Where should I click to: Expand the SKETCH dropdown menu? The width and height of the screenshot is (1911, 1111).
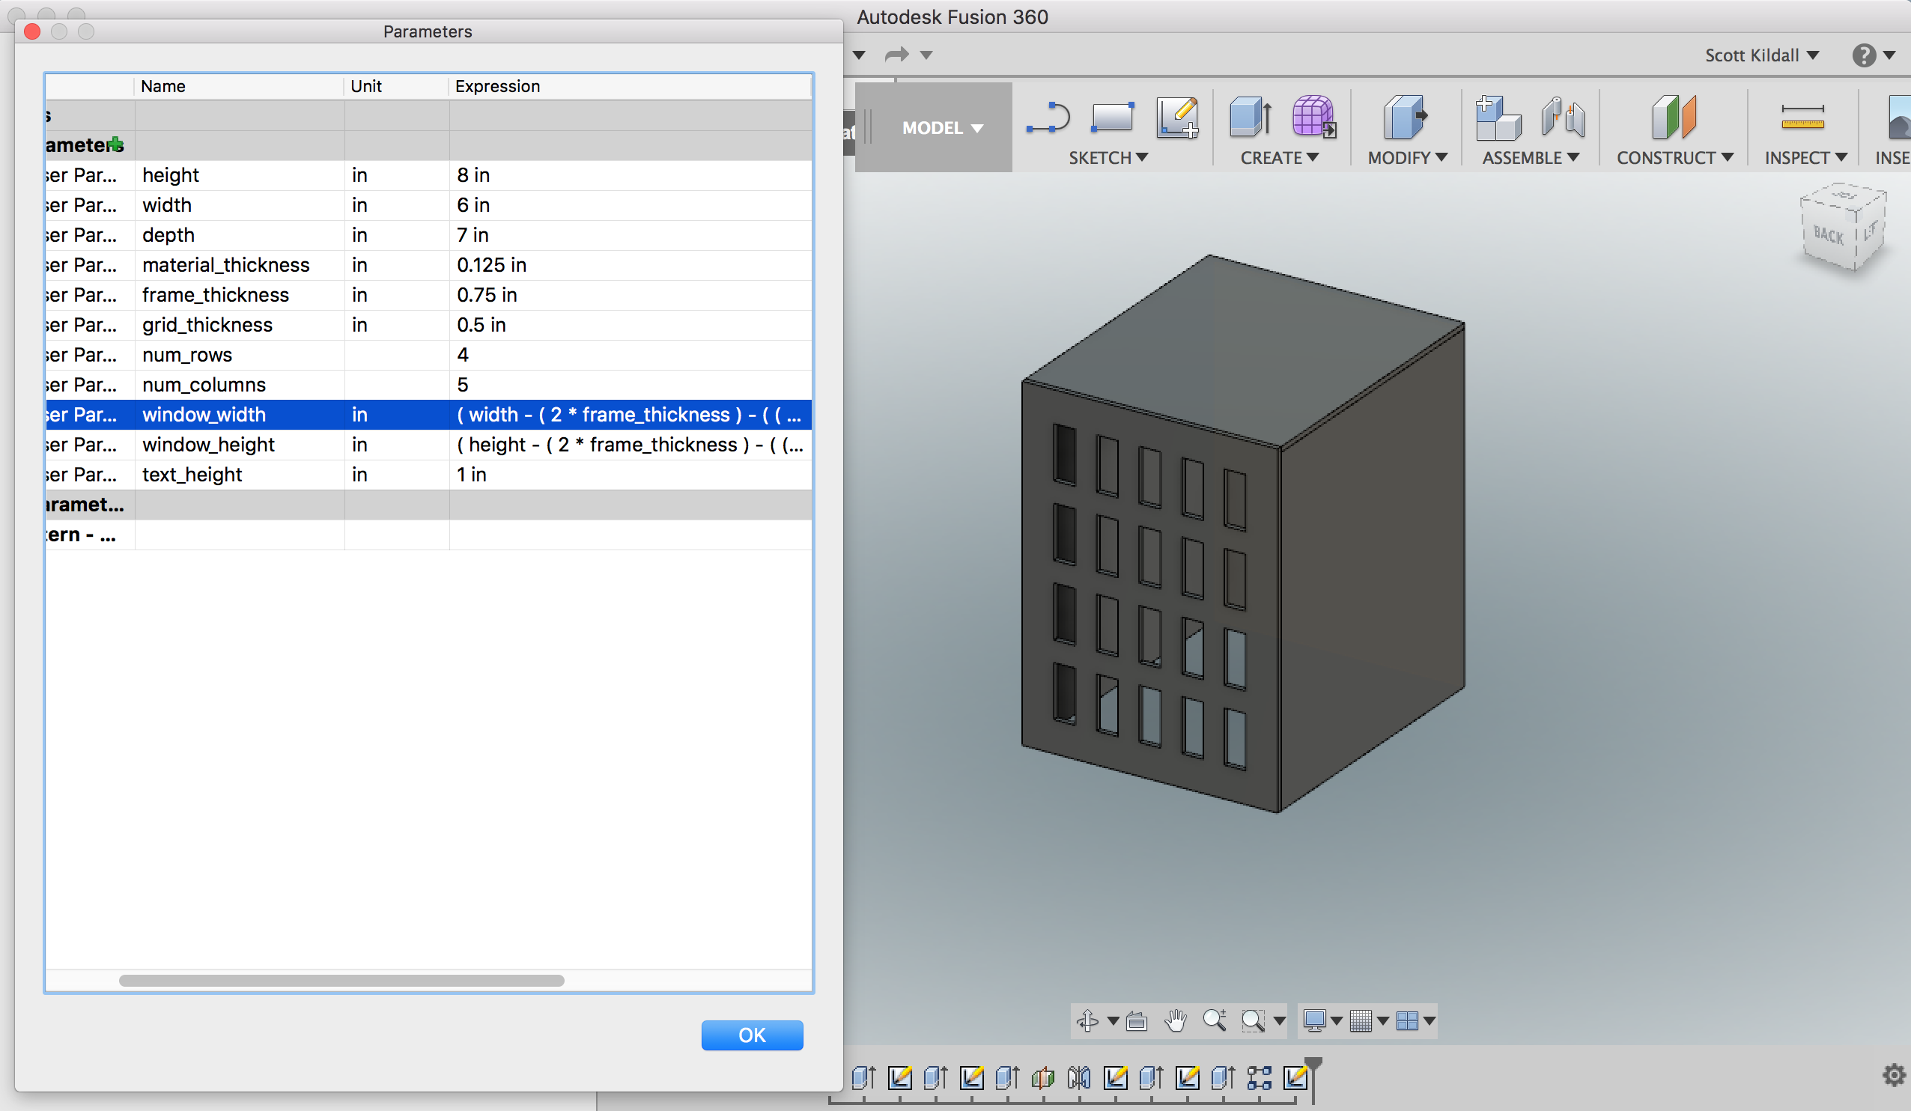click(1108, 156)
